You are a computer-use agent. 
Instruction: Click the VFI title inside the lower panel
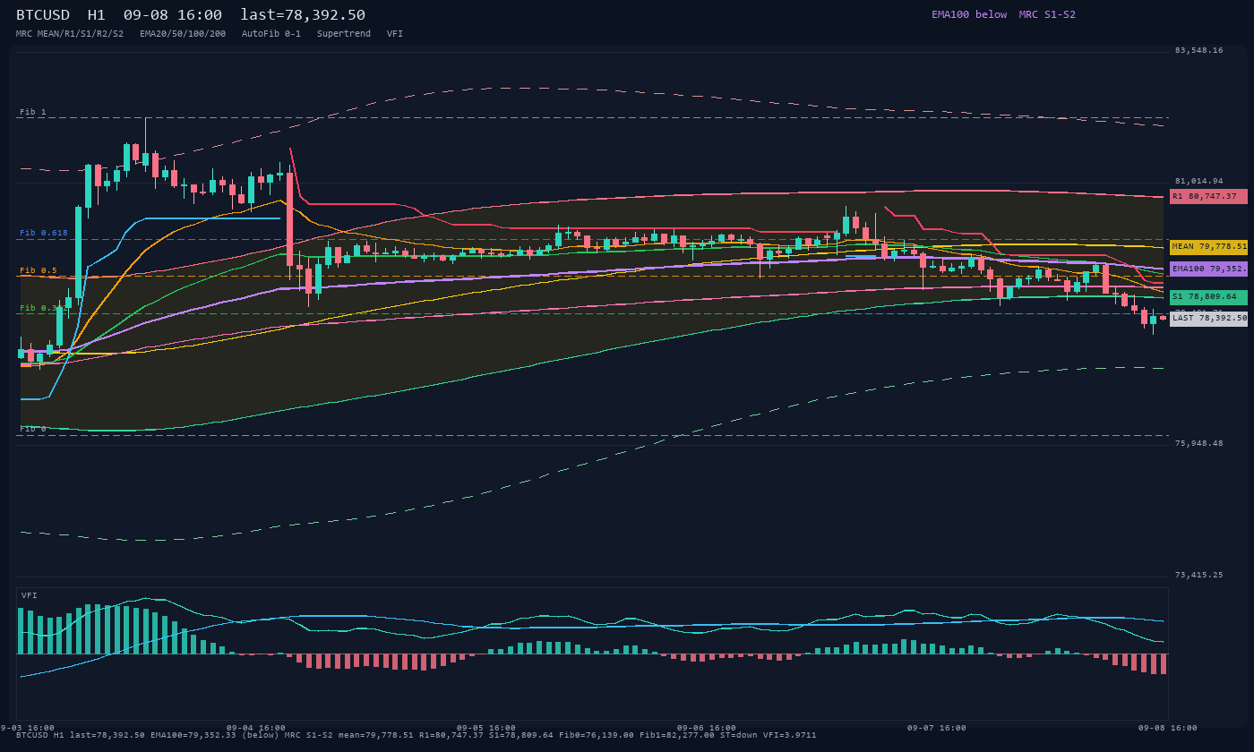pos(30,595)
